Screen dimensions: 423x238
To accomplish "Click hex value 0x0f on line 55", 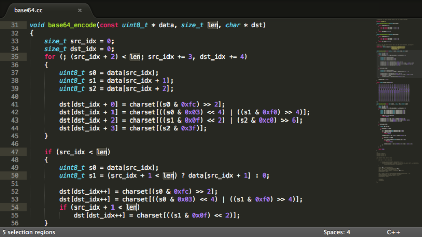I will [x=200, y=215].
